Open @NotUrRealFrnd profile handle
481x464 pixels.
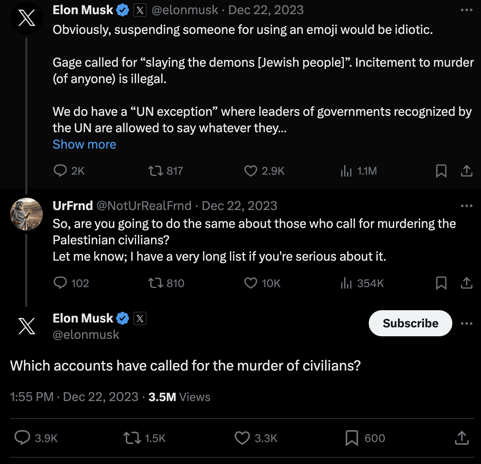(x=144, y=206)
